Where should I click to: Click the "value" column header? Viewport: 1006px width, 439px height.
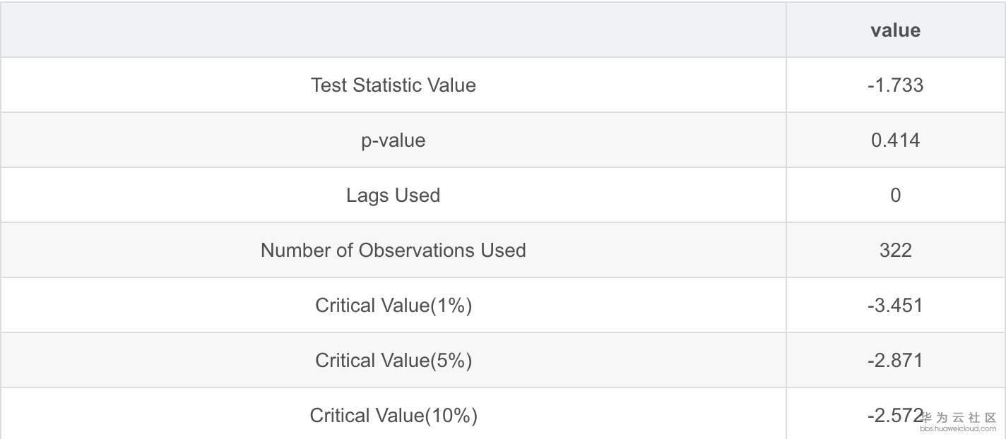(895, 30)
